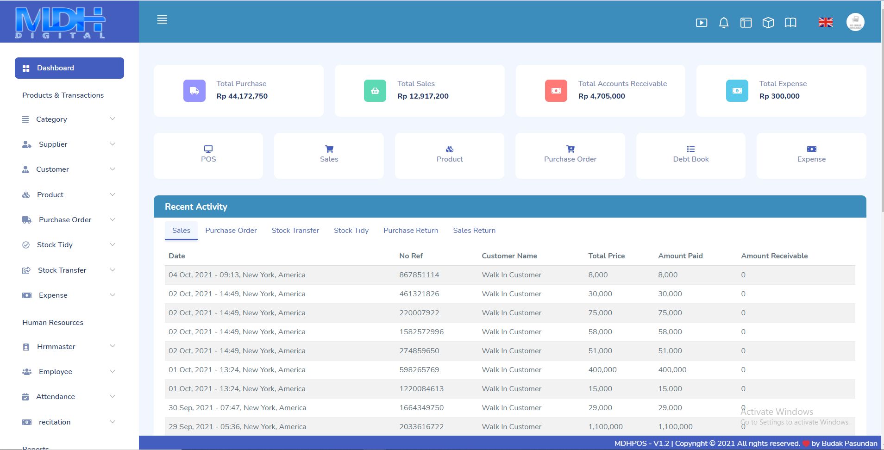Click the MDH Digital logo
The width and height of the screenshot is (884, 450).
[61, 22]
